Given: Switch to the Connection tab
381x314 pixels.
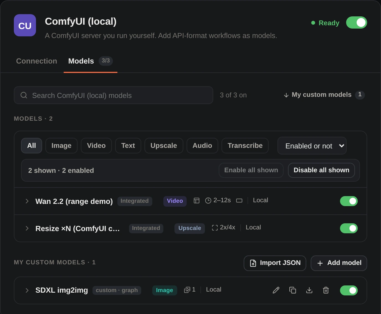Looking at the screenshot, I should (x=37, y=61).
